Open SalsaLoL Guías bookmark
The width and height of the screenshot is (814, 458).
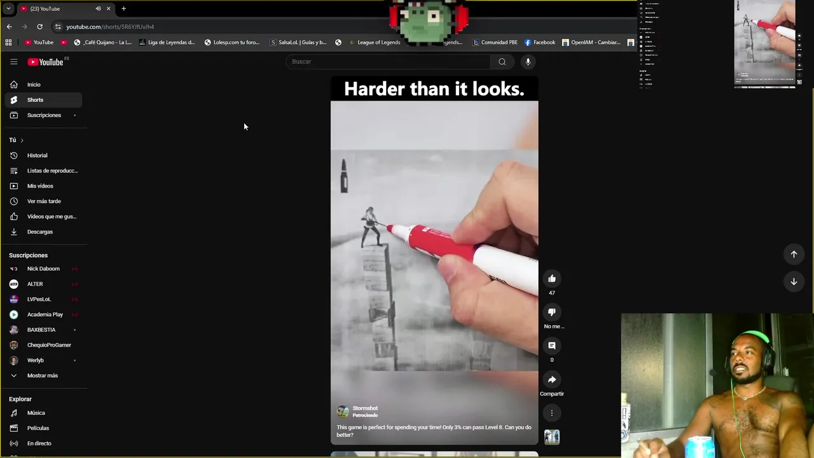tap(298, 43)
